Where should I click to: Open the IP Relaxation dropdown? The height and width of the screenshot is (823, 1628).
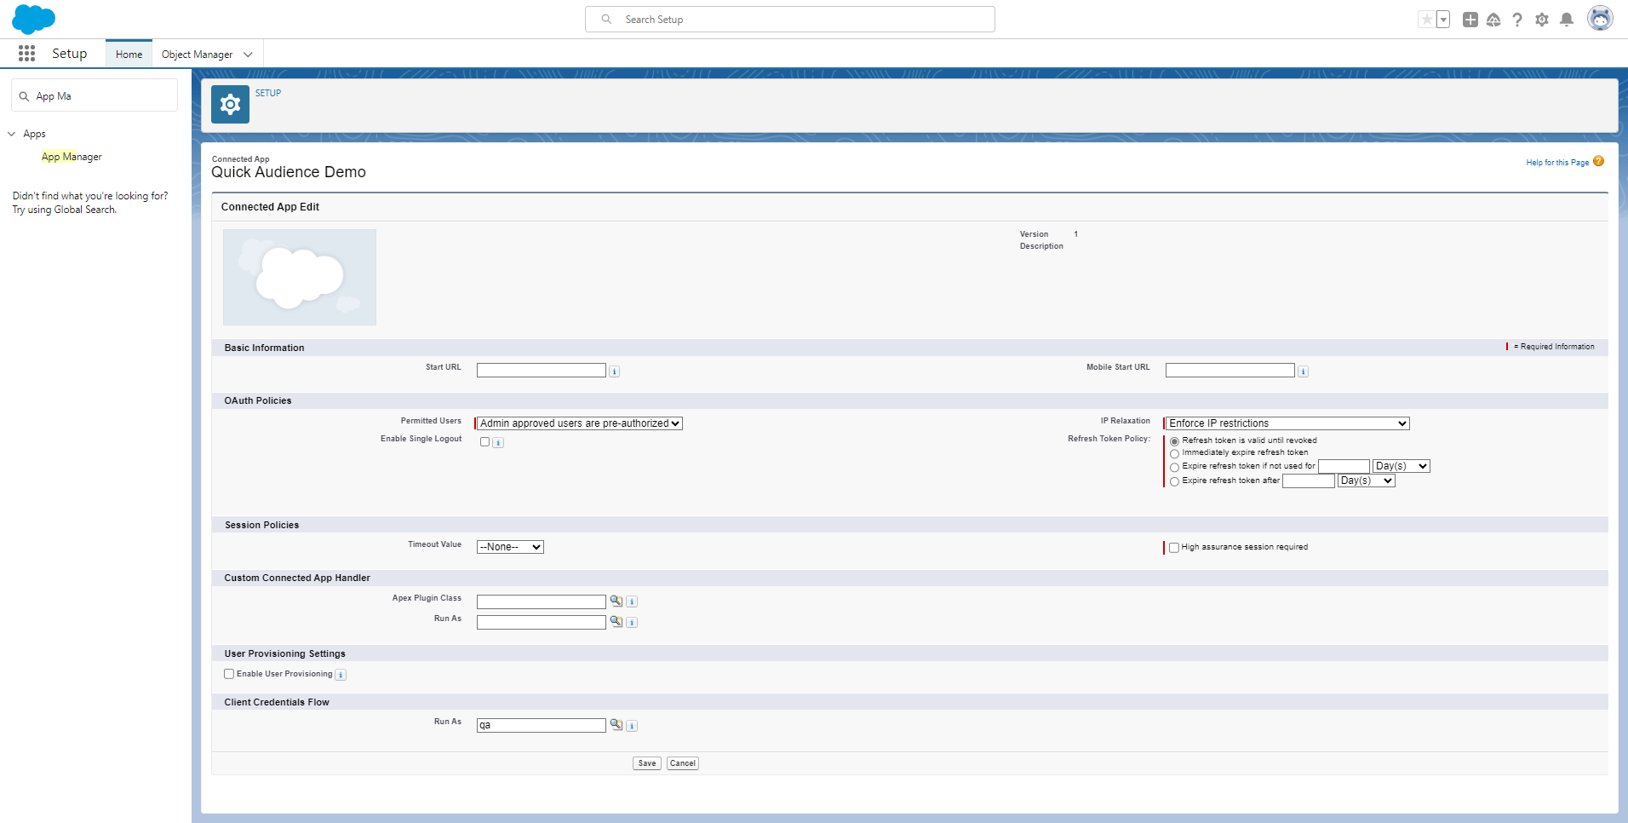[1287, 423]
